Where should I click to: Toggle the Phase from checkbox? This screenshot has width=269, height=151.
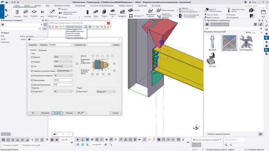(x=77, y=91)
